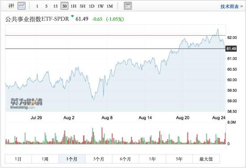Switch to the 1周 range tab
246x168 pixels.
(x=45, y=159)
